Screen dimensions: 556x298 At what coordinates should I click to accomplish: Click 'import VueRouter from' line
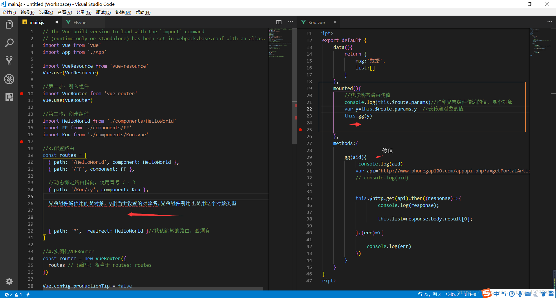click(x=90, y=93)
